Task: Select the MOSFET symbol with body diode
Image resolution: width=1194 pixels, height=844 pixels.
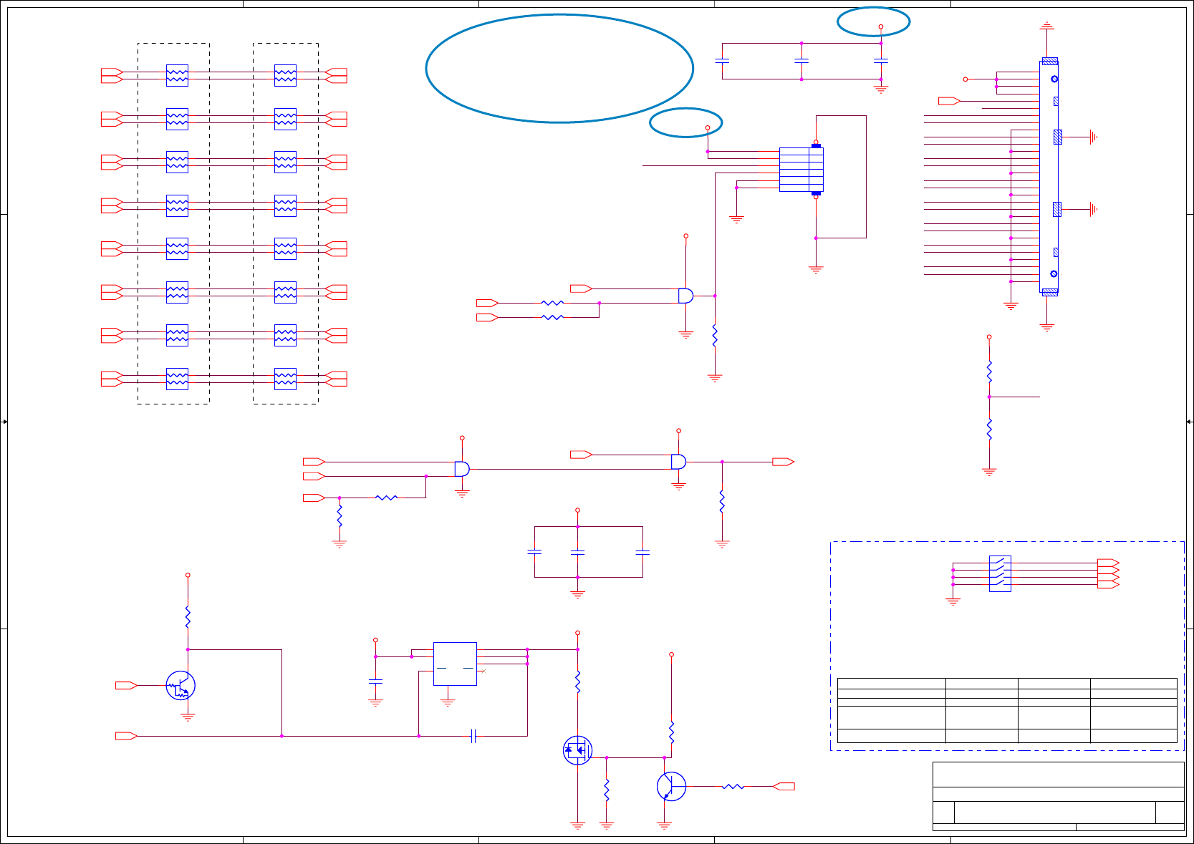Action: coord(577,750)
